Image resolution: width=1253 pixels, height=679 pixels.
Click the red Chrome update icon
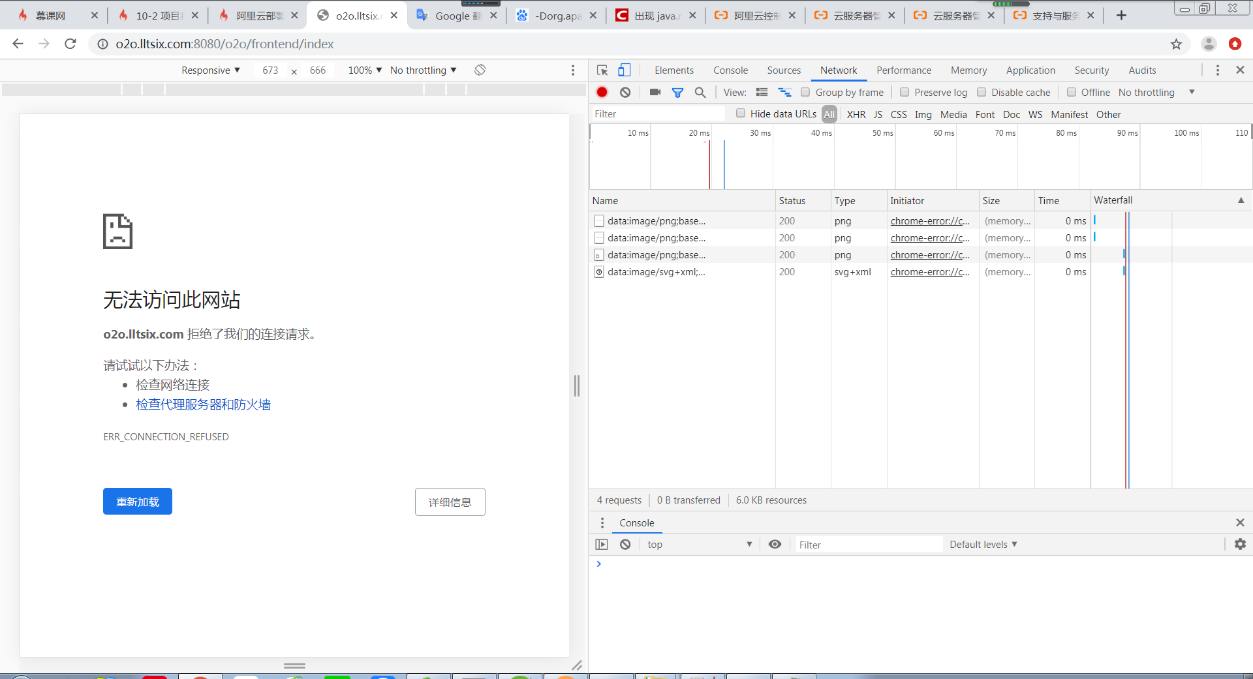click(1235, 44)
